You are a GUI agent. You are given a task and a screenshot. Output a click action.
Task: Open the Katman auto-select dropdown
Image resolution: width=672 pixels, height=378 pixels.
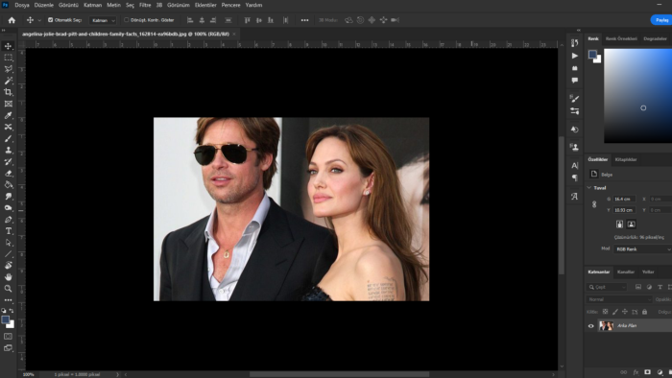point(103,20)
